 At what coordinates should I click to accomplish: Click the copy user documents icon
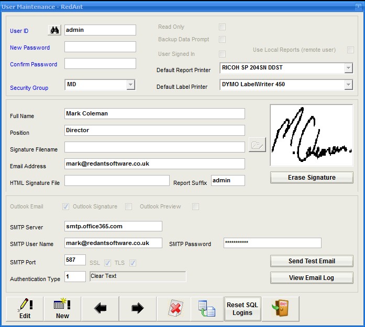[x=207, y=309]
